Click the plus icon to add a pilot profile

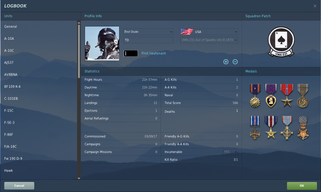pyautogui.click(x=226, y=62)
